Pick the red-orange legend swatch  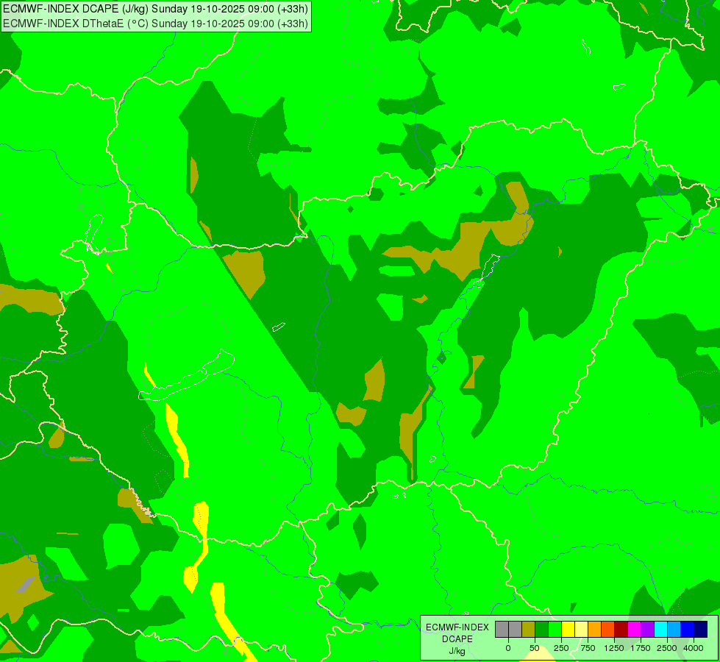608,629
